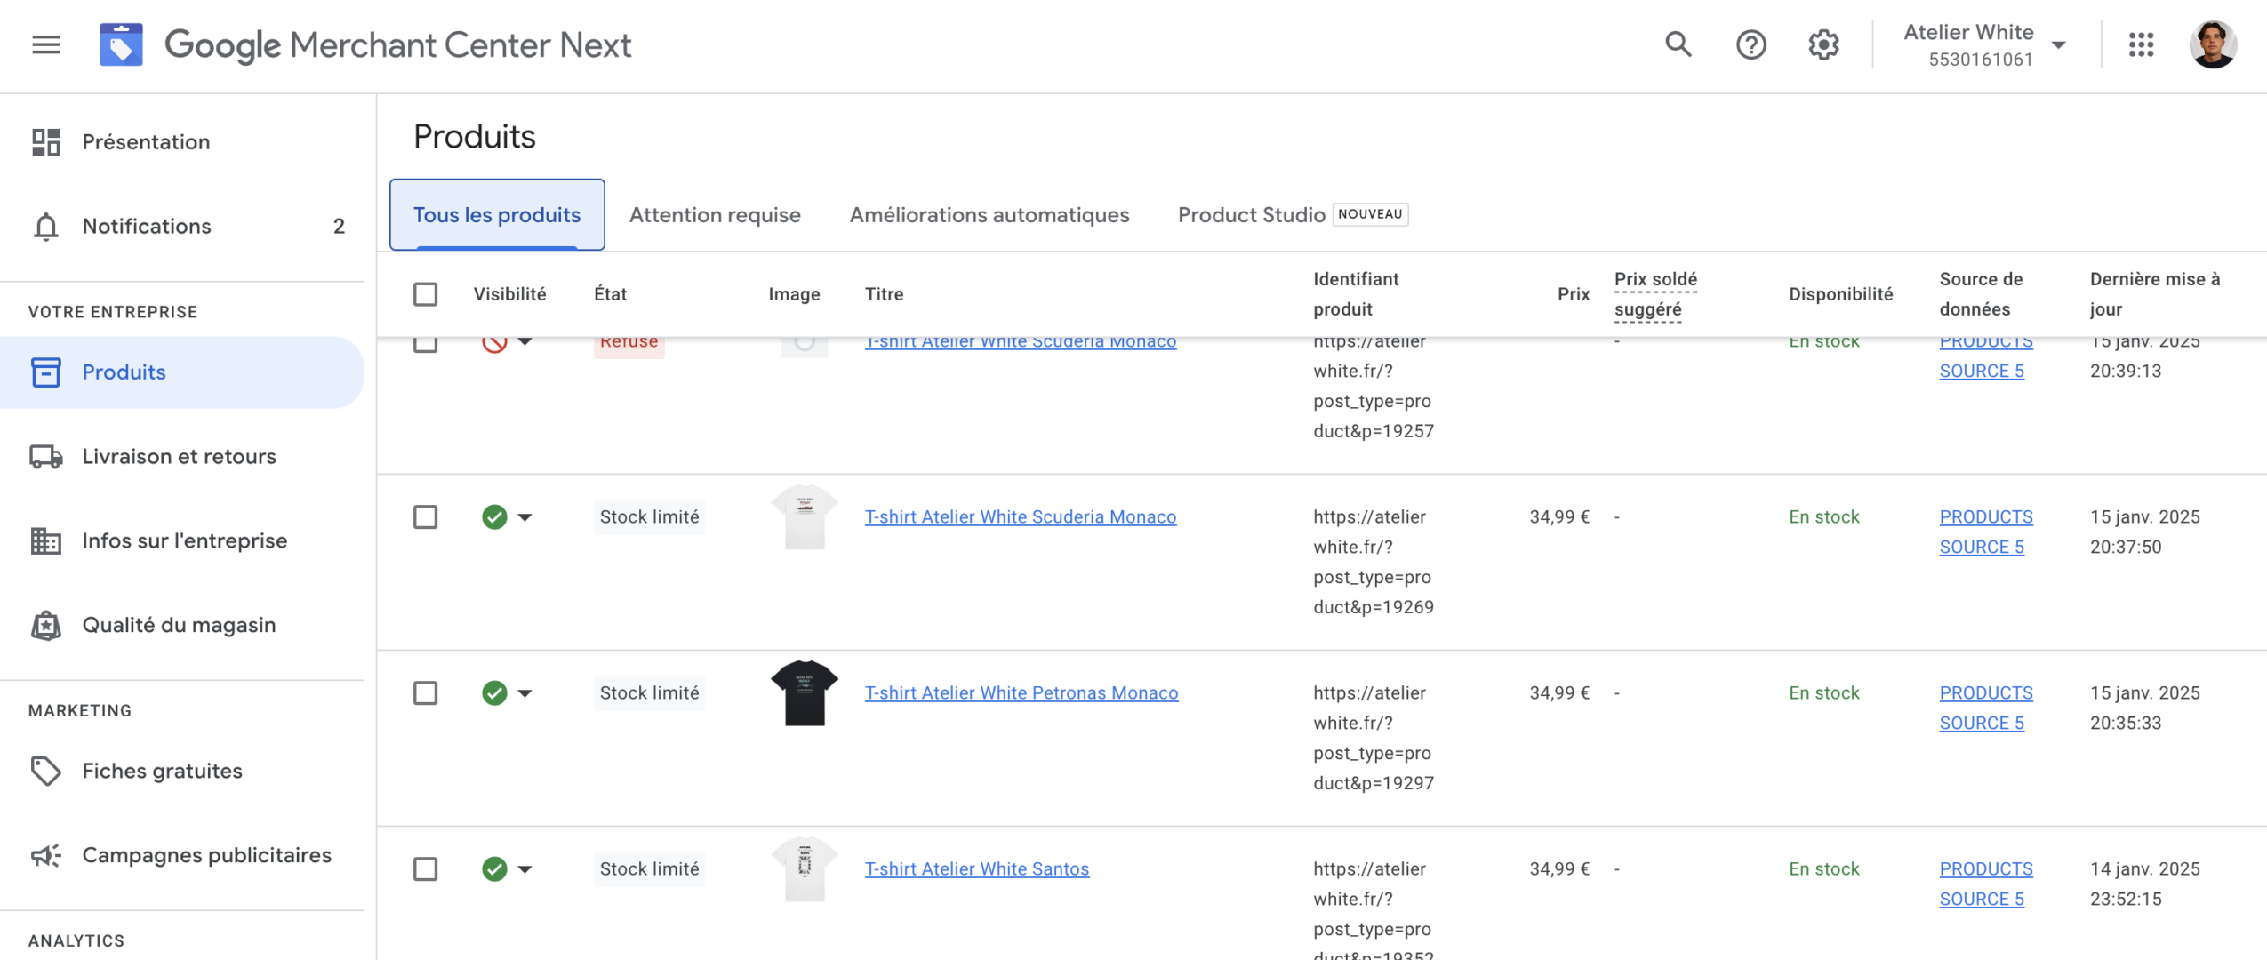Click green approved icon on Santos row

pyautogui.click(x=494, y=869)
